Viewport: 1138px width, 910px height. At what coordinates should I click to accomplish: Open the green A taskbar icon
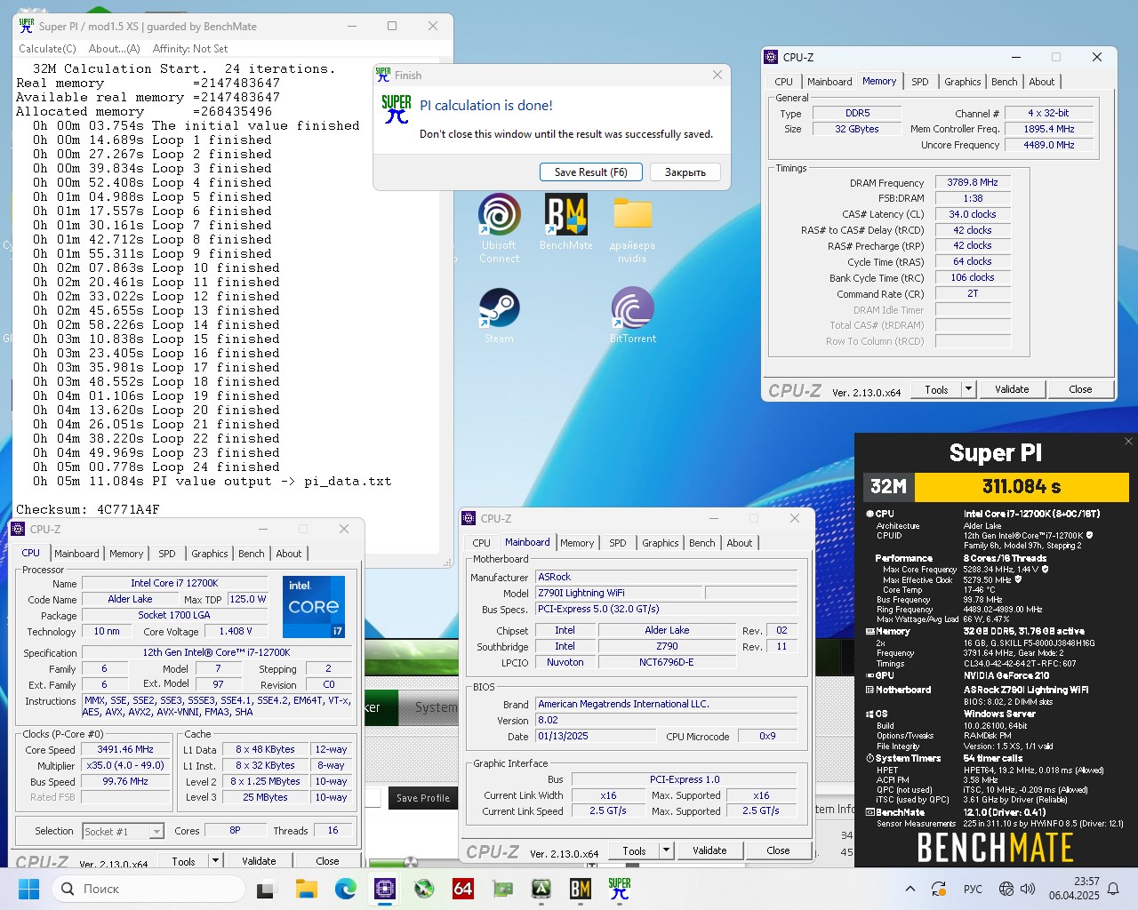[541, 889]
